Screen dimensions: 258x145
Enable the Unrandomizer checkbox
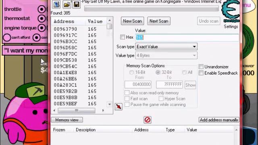click(x=201, y=67)
